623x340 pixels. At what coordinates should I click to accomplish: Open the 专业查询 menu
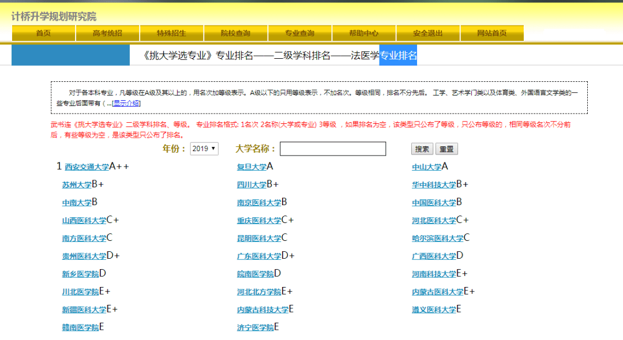pyautogui.click(x=299, y=33)
